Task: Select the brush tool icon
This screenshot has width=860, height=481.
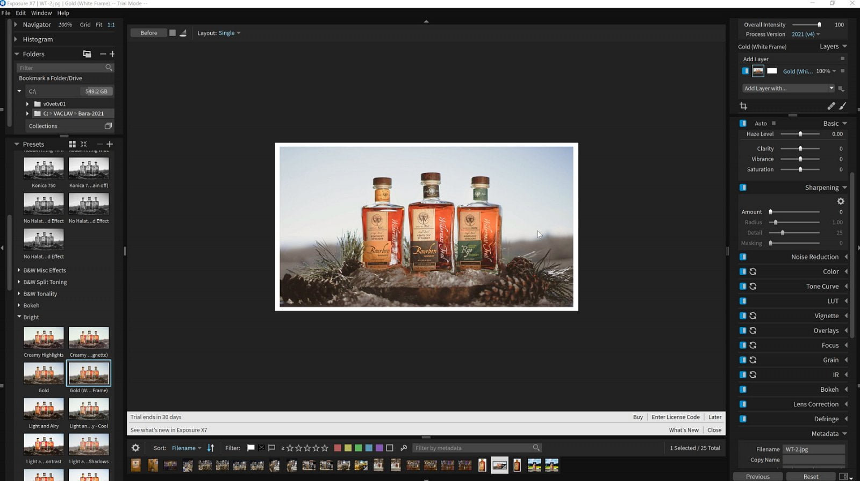Action: tap(842, 106)
